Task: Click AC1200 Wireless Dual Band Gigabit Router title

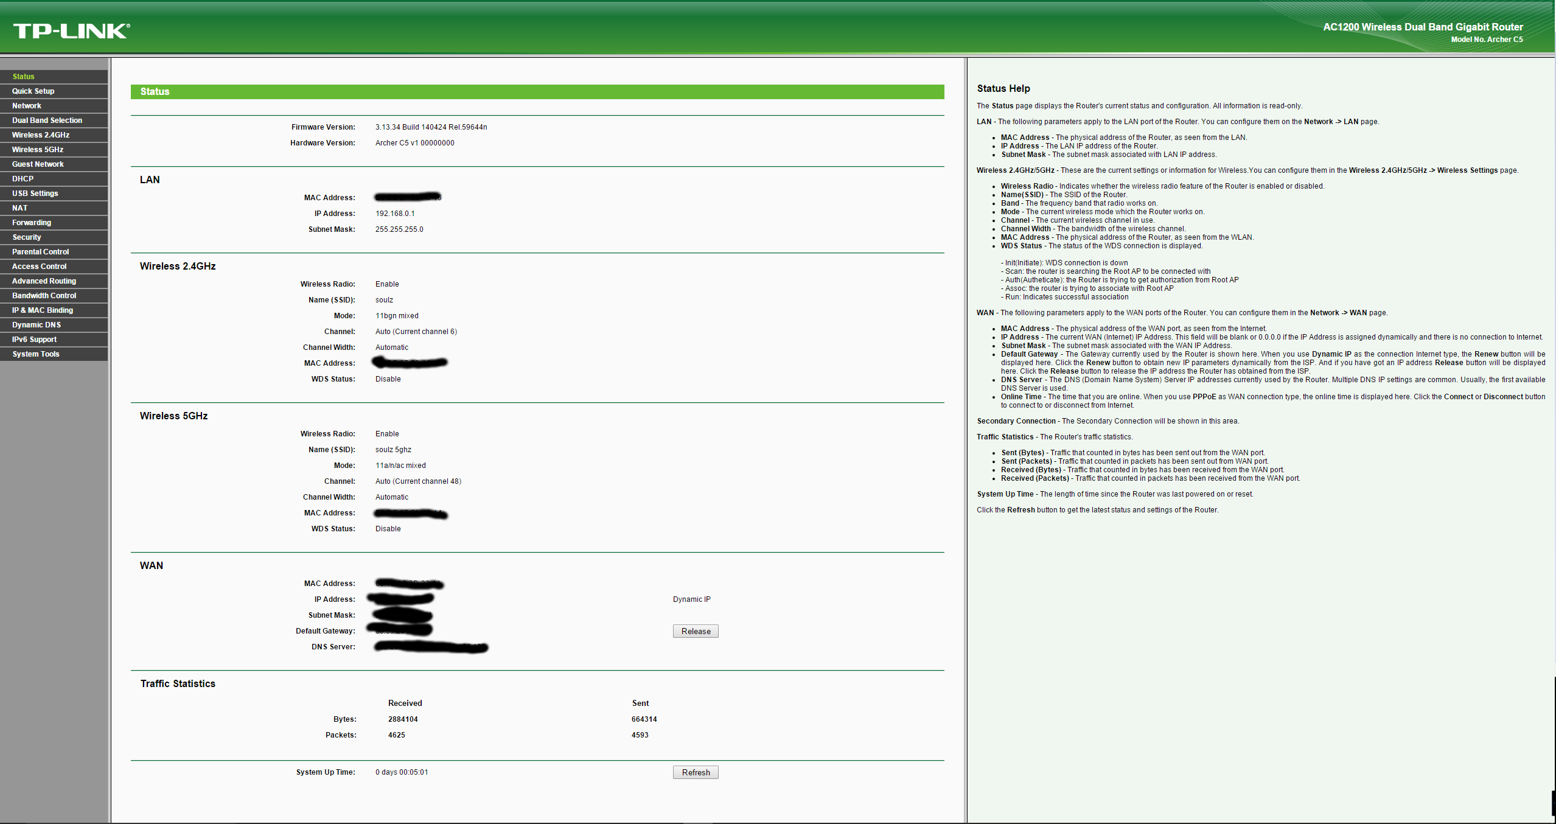Action: pos(1423,27)
